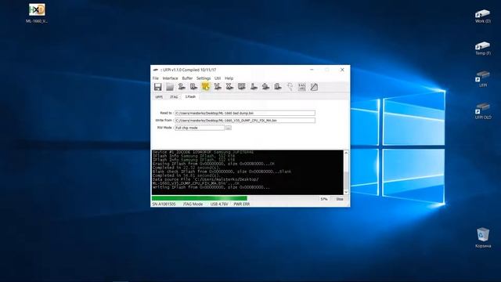Open the Temp (F) drive shortcut
This screenshot has height=282, width=501.
point(483,49)
